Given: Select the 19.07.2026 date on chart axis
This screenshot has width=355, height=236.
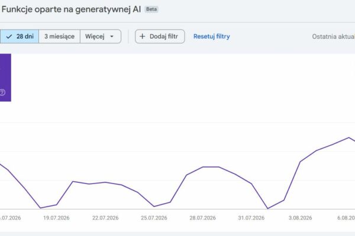Looking at the screenshot, I should tap(56, 218).
